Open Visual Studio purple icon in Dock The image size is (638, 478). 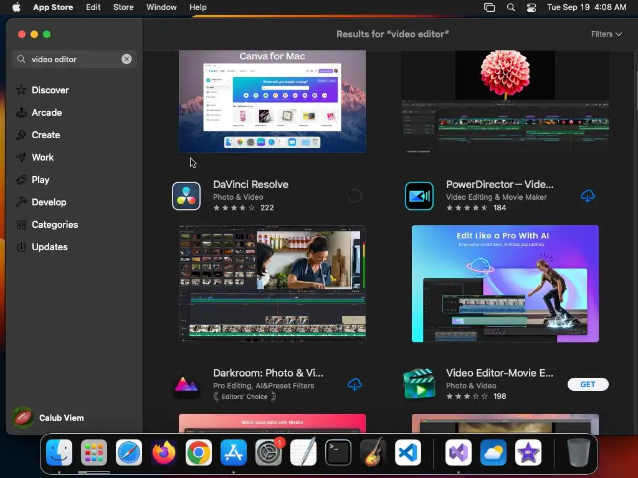459,452
